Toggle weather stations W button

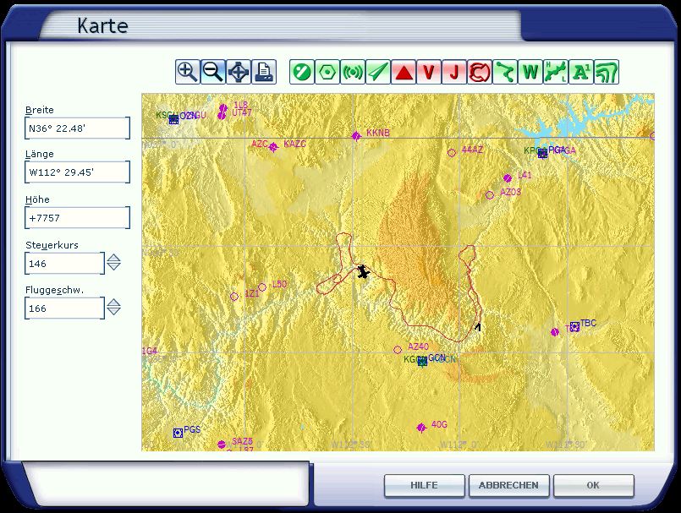[x=530, y=72]
